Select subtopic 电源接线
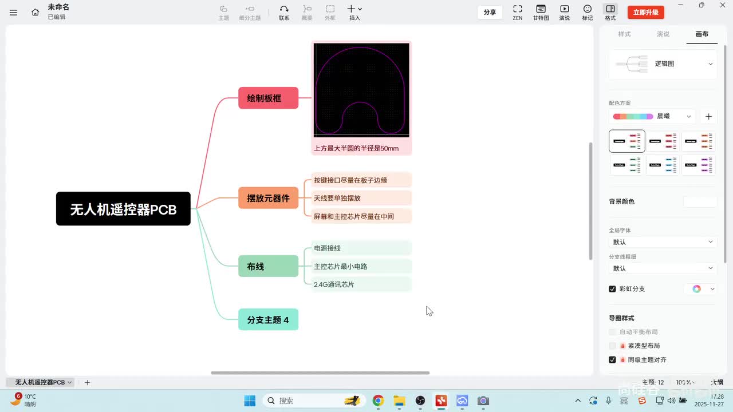 coord(361,248)
